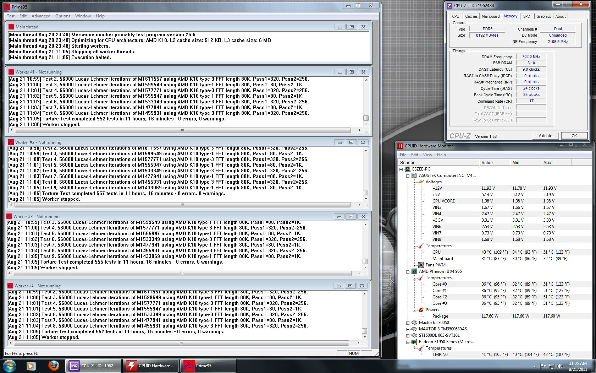Select the AMD Phenom II X4 955 chip icon
The width and height of the screenshot is (596, 373).
point(414,271)
